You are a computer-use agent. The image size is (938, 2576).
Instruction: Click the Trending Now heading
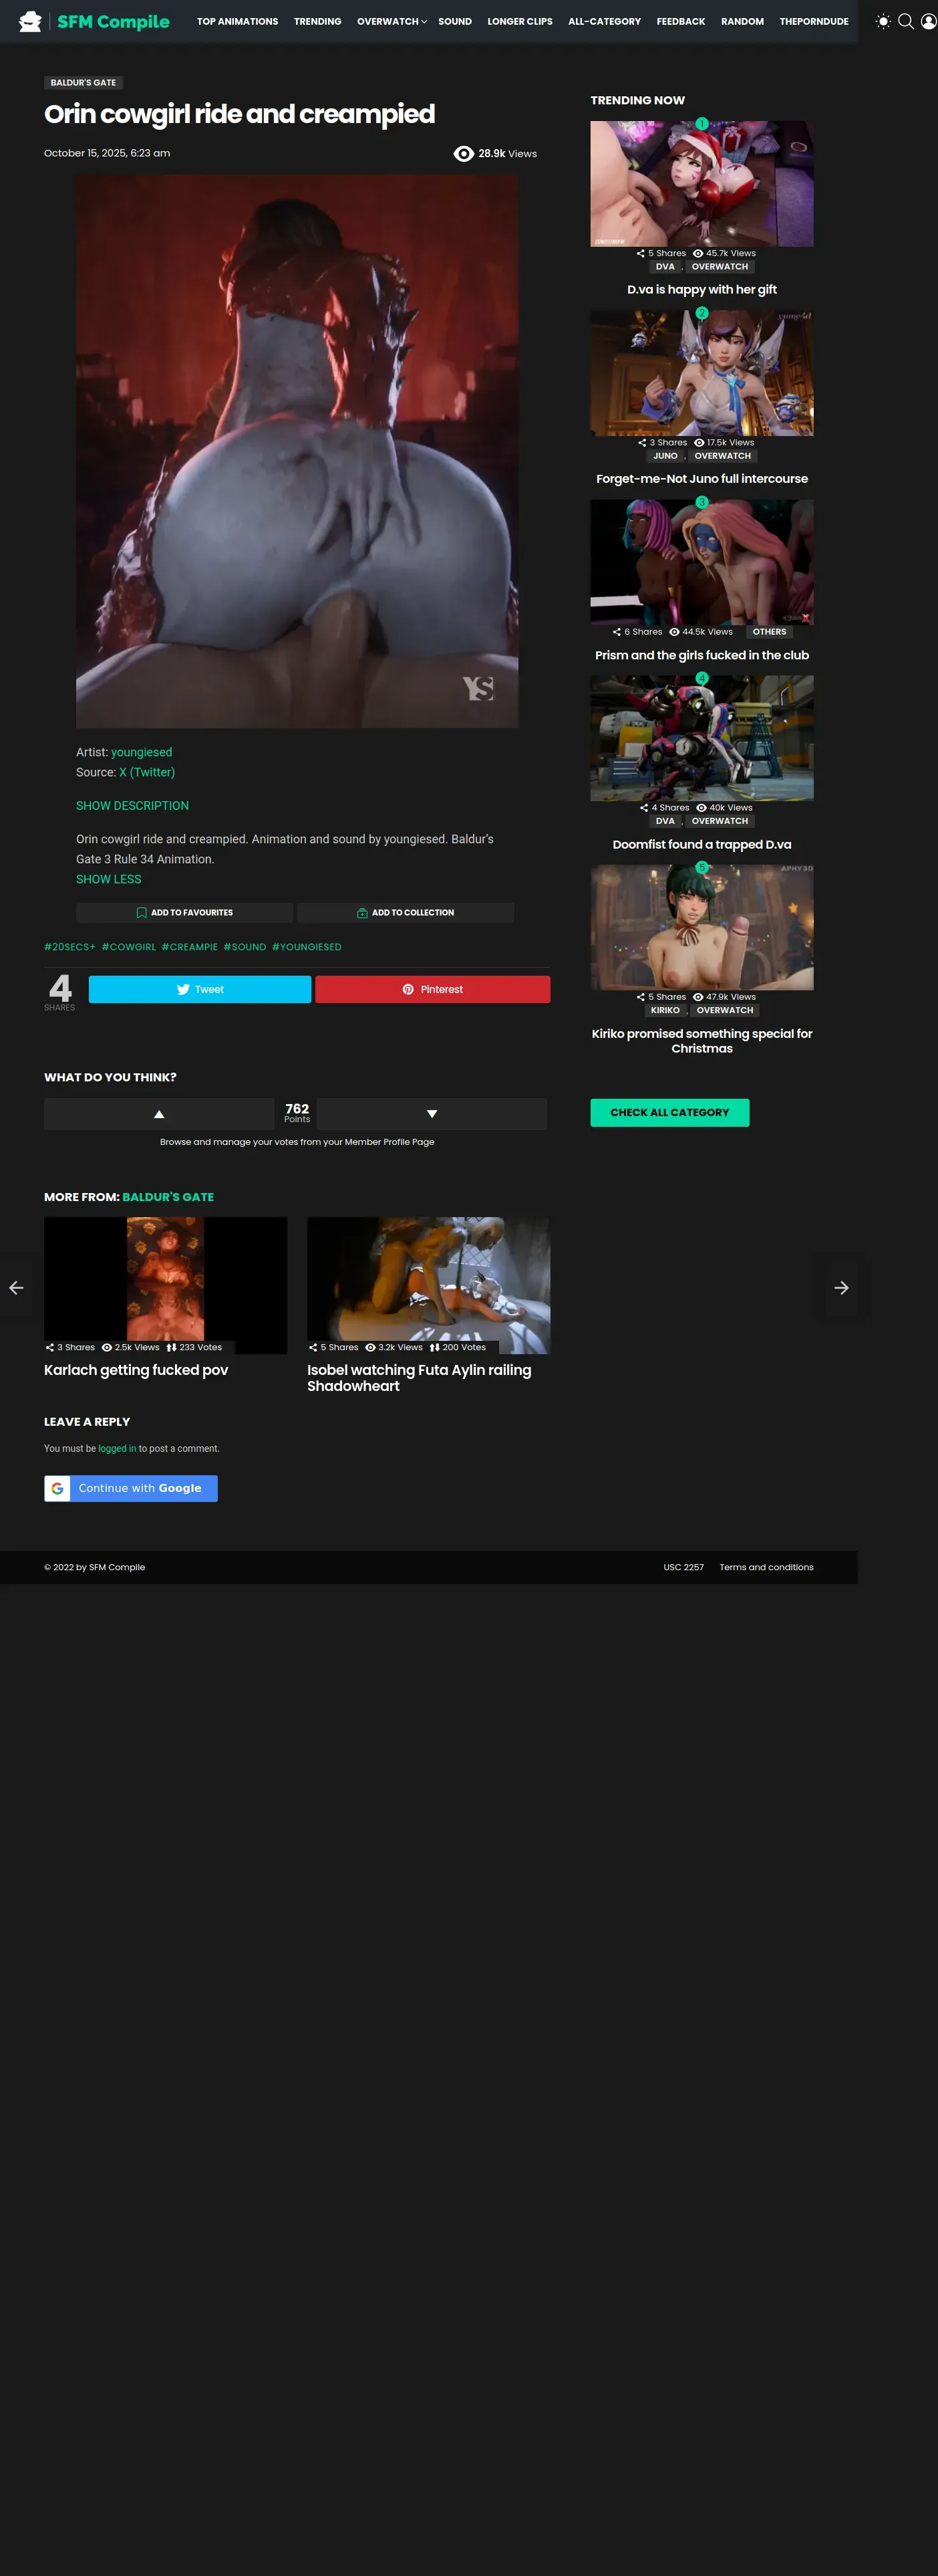(x=637, y=100)
